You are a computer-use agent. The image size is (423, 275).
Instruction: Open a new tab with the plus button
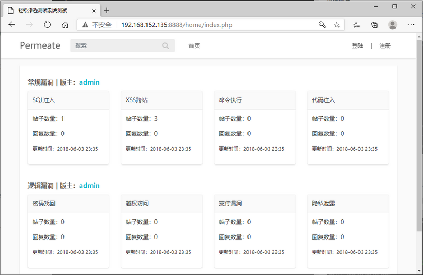107,10
